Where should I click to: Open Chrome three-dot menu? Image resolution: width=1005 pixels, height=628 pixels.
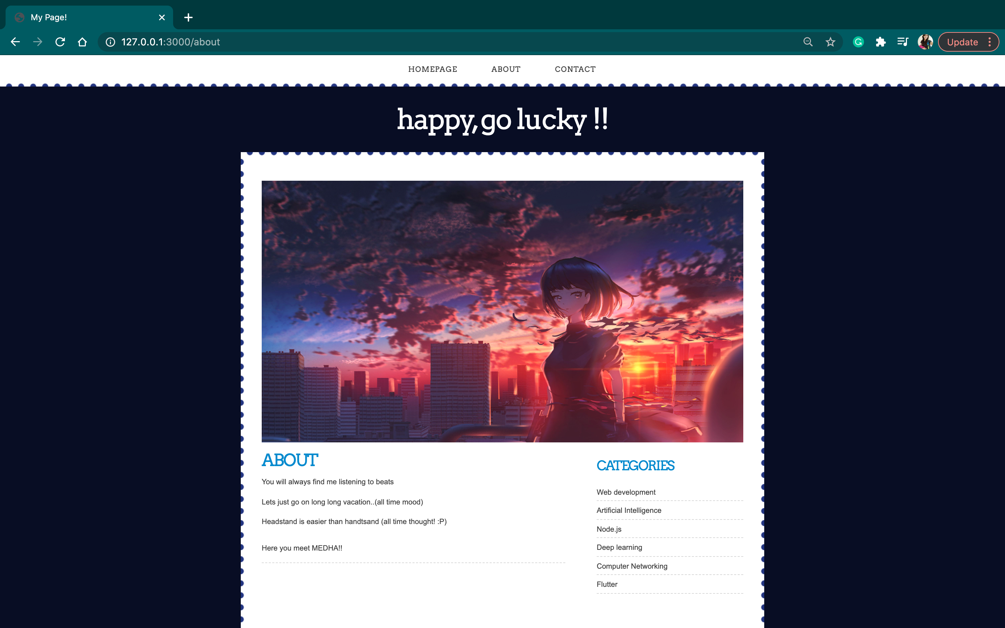(990, 42)
